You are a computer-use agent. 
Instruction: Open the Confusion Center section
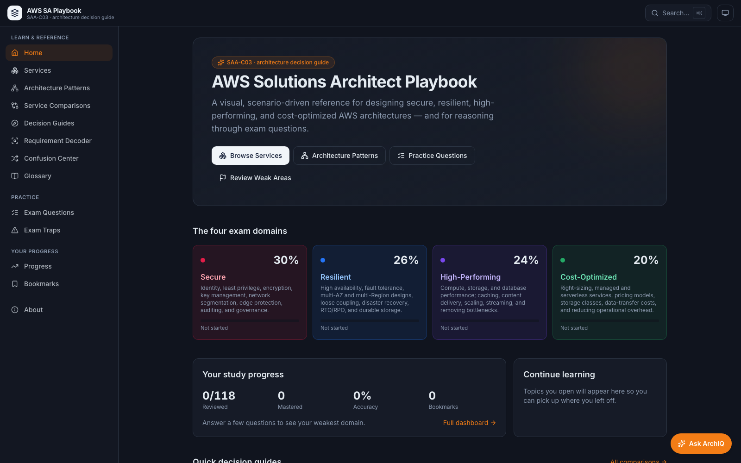(x=59, y=158)
